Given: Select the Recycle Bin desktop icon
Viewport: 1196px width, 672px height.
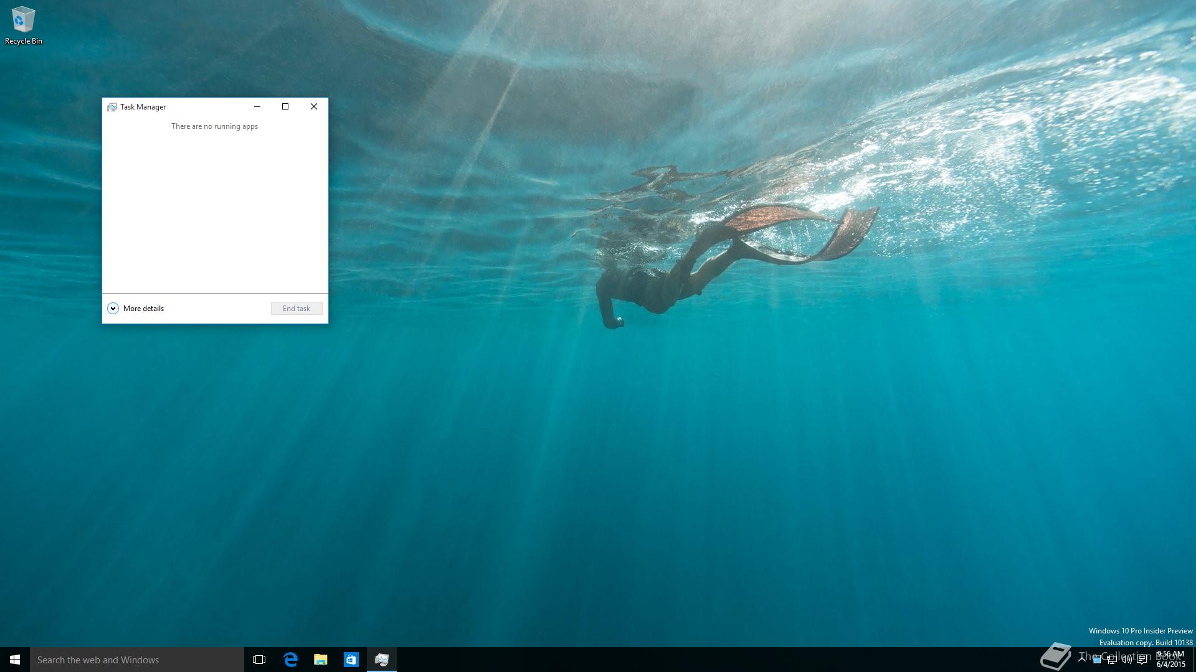Looking at the screenshot, I should point(24,26).
